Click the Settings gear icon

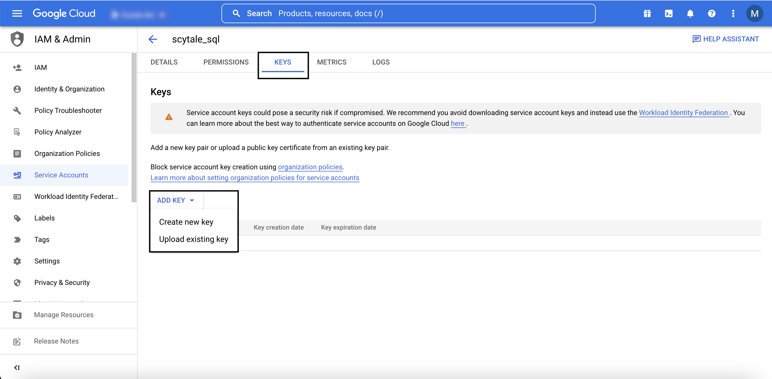point(17,261)
